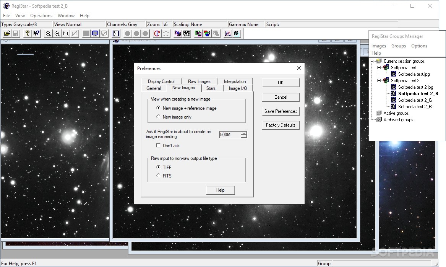Open Groups Manager Groups menu
The width and height of the screenshot is (446, 267).
coord(399,46)
